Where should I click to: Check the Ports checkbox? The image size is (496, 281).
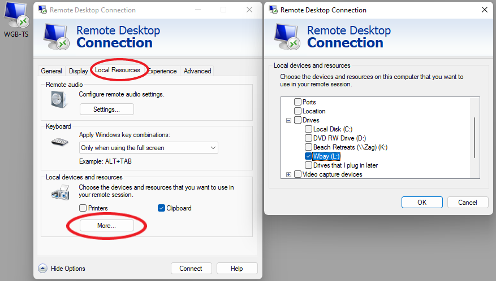[297, 102]
